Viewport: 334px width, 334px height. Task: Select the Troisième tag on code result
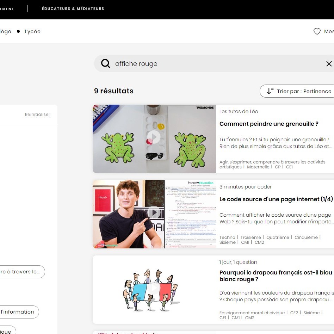tap(251, 237)
